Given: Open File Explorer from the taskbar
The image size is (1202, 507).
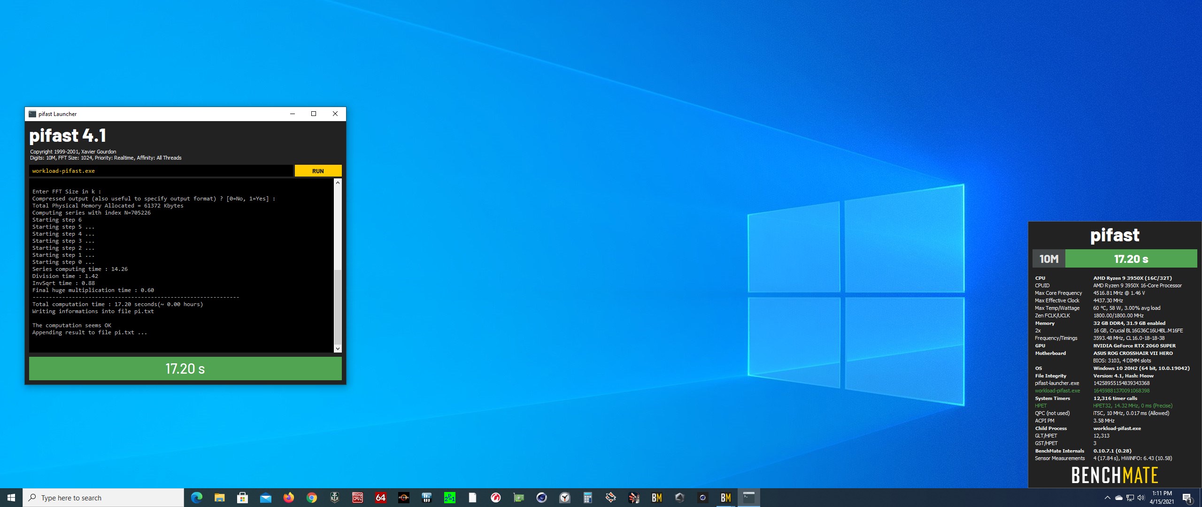Looking at the screenshot, I should tap(219, 498).
